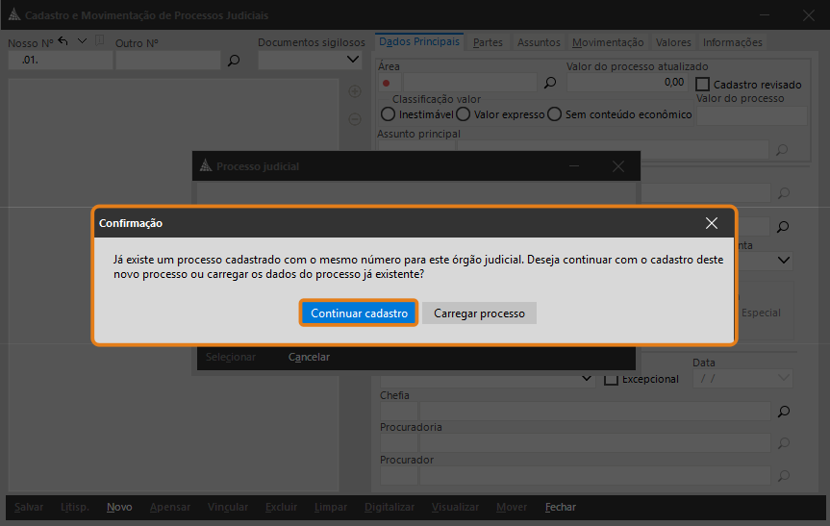Click the magnifier icon next to Chefia field
This screenshot has height=526, width=830.
point(784,412)
